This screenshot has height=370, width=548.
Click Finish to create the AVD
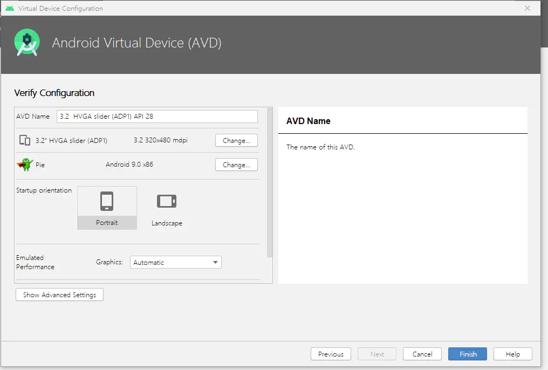pyautogui.click(x=468, y=354)
